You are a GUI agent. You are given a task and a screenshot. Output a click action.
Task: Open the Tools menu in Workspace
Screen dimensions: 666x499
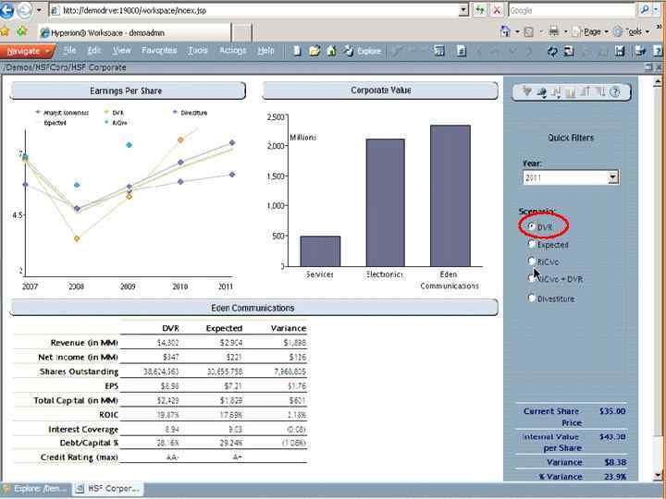point(198,51)
